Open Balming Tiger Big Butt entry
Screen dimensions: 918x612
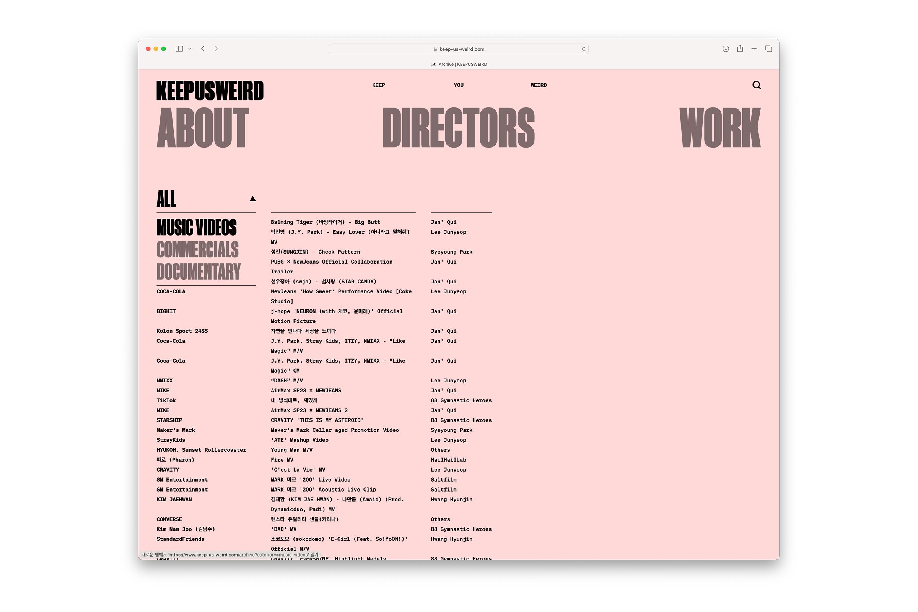[x=325, y=222]
